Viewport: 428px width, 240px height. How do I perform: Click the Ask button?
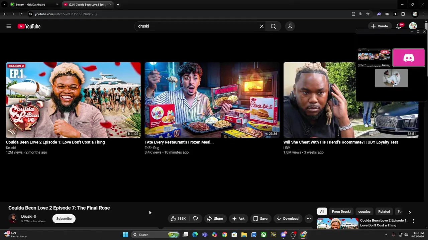(238, 219)
